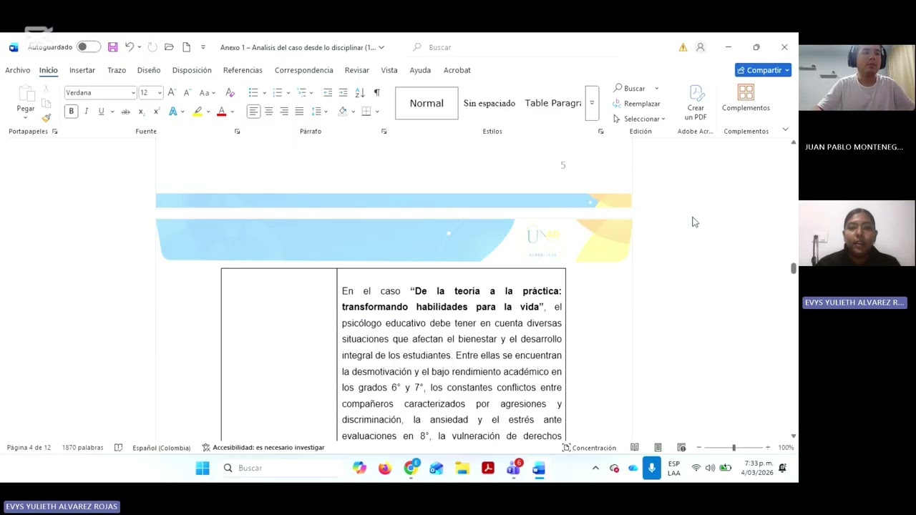916x515 pixels.
Task: Switch to Read Mode view icon
Action: point(634,448)
